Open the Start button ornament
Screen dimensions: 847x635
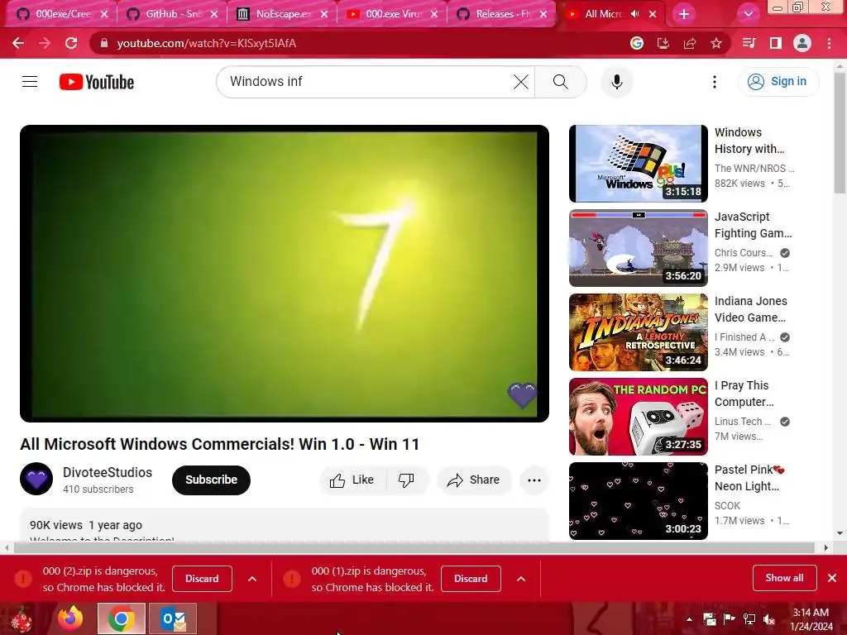(x=22, y=618)
